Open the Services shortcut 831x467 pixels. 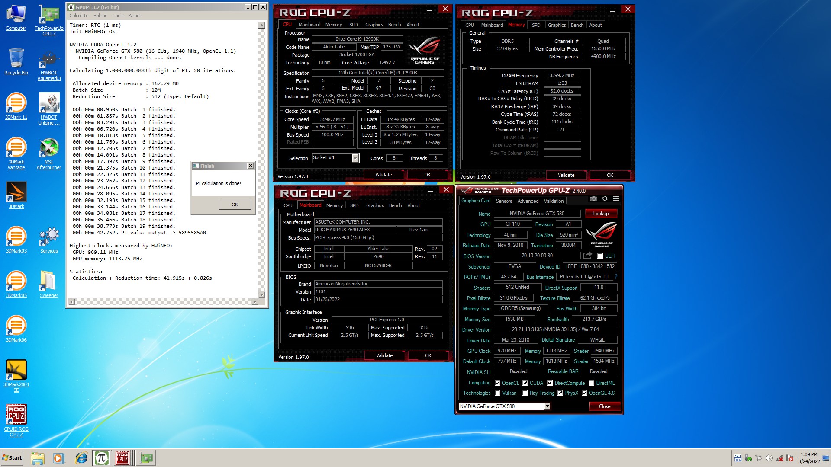click(49, 240)
